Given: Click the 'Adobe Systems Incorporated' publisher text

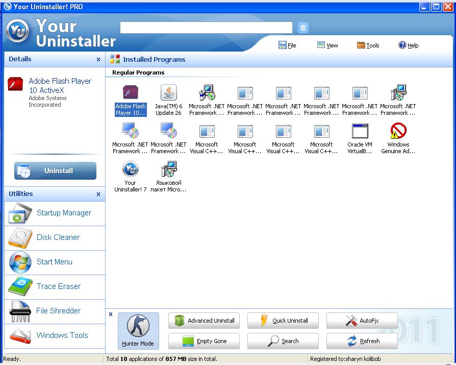Looking at the screenshot, I should pyautogui.click(x=48, y=101).
